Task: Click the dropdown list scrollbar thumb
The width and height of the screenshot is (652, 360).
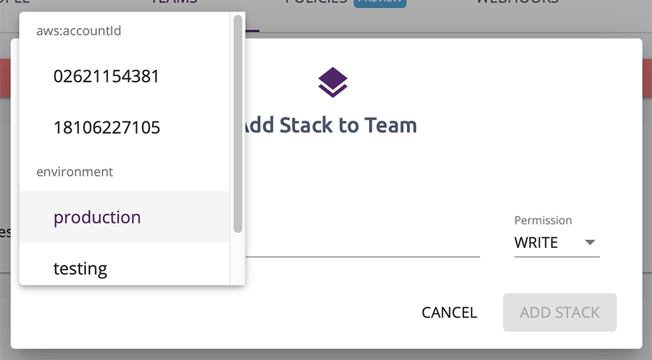Action: click(238, 124)
